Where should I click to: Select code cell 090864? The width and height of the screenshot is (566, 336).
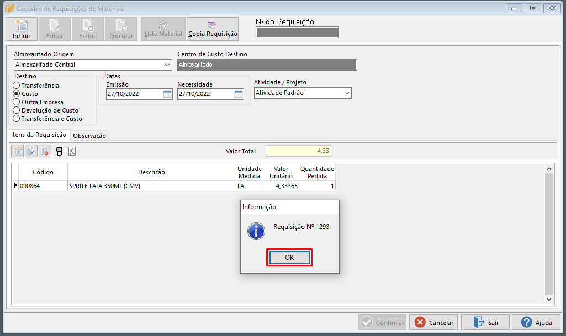(43, 186)
